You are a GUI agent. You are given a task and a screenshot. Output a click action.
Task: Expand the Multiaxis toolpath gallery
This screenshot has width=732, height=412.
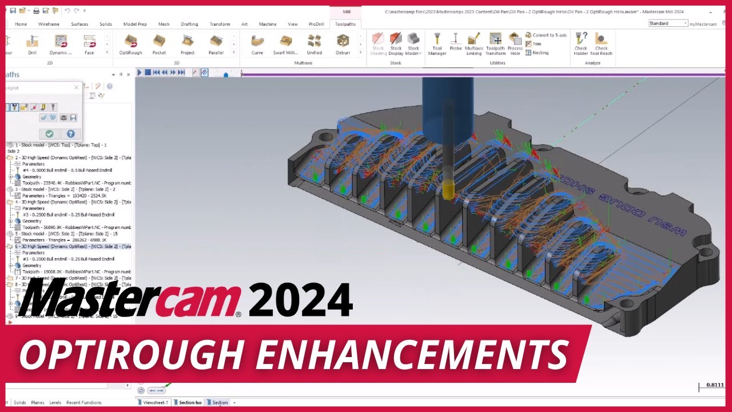tap(360, 53)
